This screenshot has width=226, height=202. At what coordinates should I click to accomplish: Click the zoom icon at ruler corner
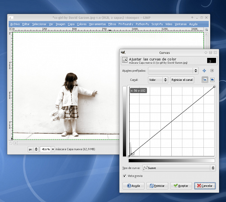tap(206, 29)
